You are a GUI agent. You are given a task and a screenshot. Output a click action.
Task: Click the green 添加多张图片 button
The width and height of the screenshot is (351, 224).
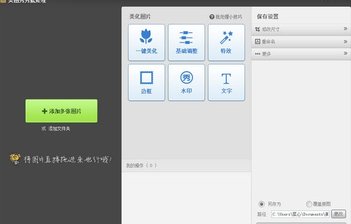pyautogui.click(x=62, y=111)
